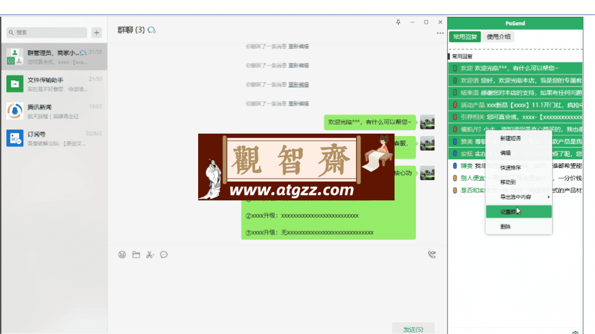This screenshot has width=595, height=334.
Task: Select the 嫌贵 quick reply row
Action: (x=516, y=166)
